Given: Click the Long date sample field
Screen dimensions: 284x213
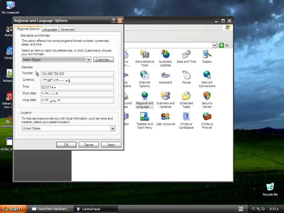Looking at the screenshot, I should coord(77,100).
